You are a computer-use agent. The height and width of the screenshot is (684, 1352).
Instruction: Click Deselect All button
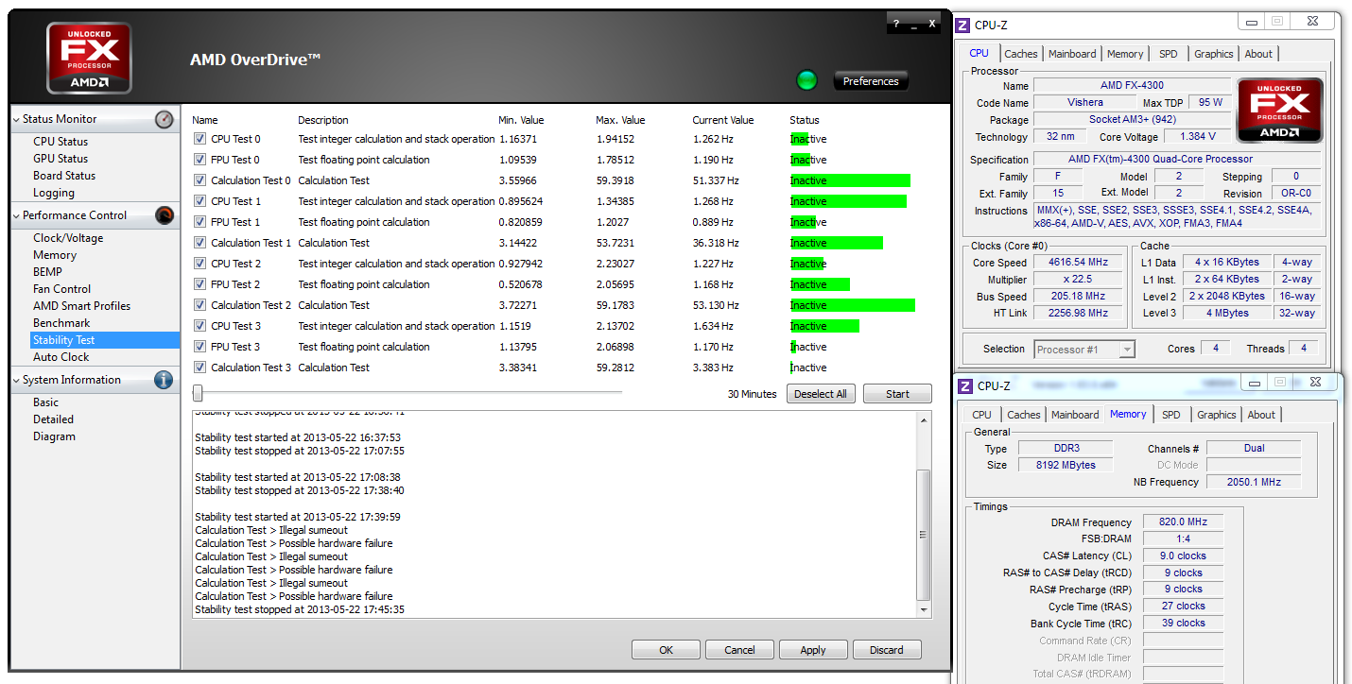(x=821, y=394)
